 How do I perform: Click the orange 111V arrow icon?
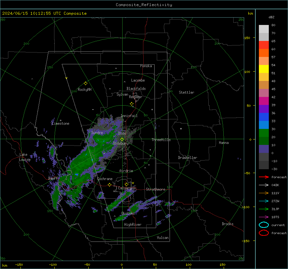coord(264,193)
